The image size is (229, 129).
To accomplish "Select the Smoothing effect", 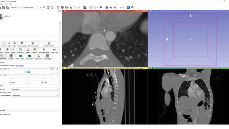I will [x=20, y=51].
